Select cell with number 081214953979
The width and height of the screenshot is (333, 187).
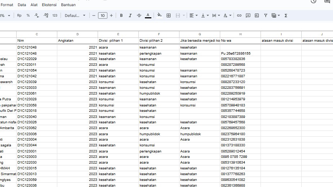coord(240,99)
